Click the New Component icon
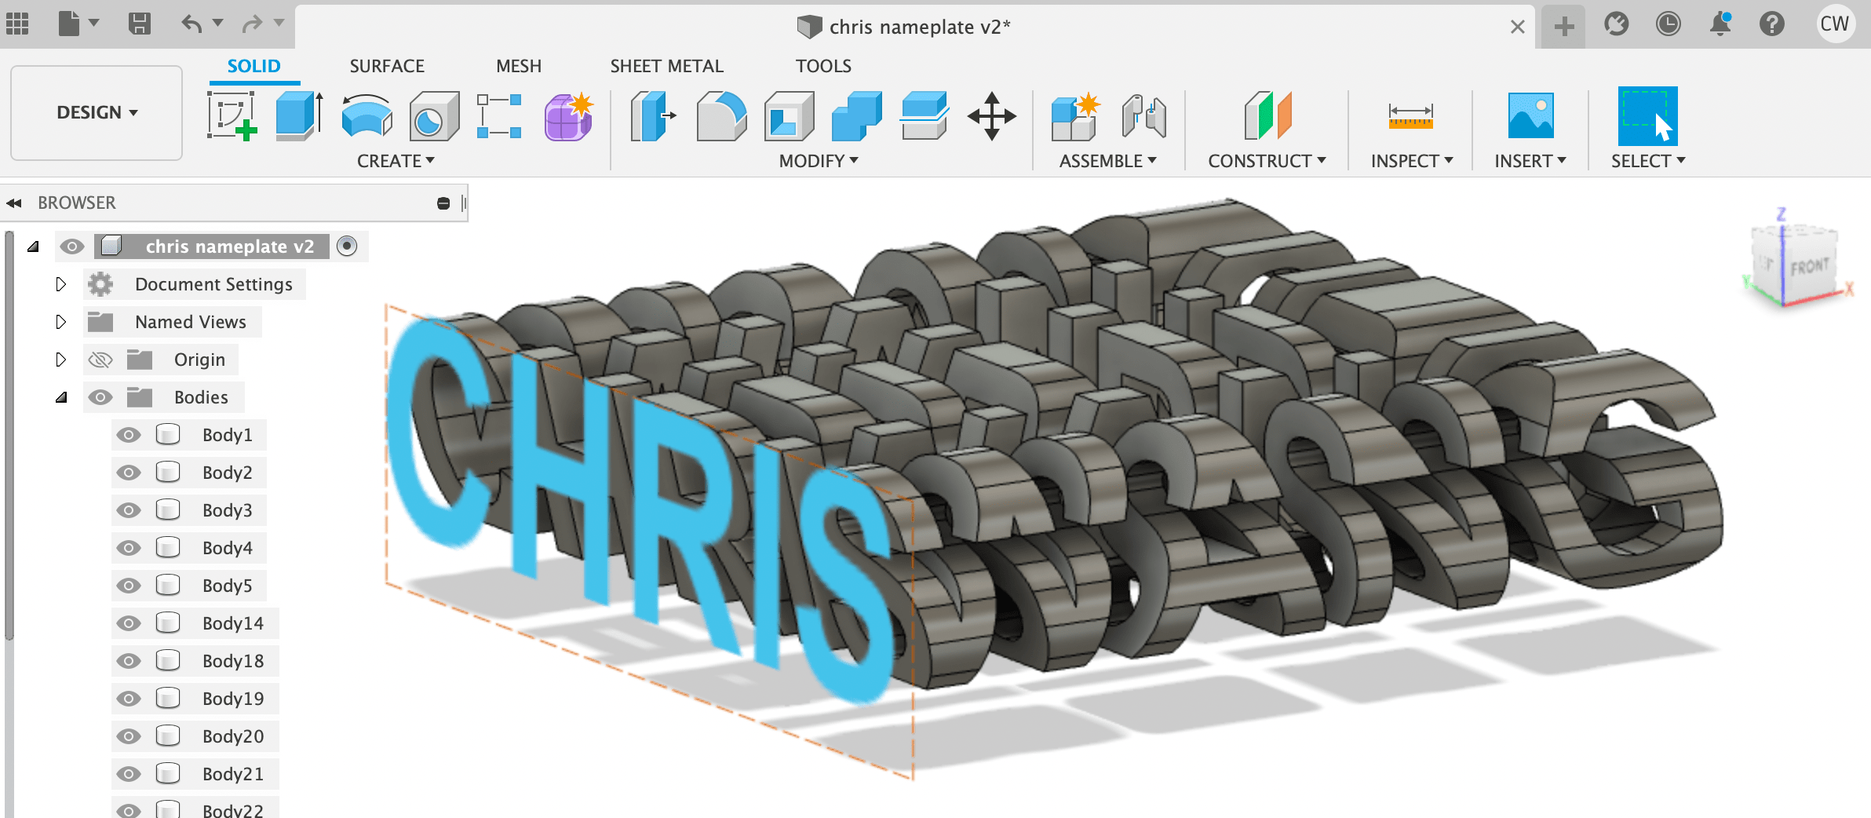This screenshot has width=1871, height=818. point(1075,116)
